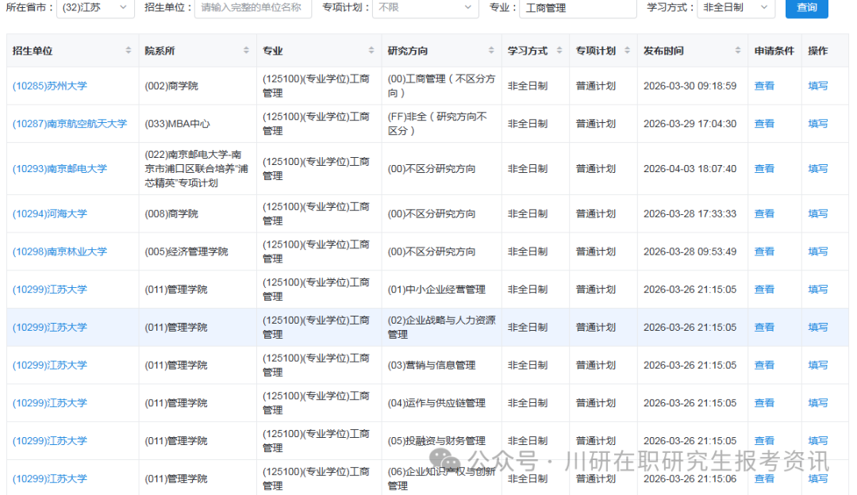Open the 所在省市 province dropdown

coord(95,10)
